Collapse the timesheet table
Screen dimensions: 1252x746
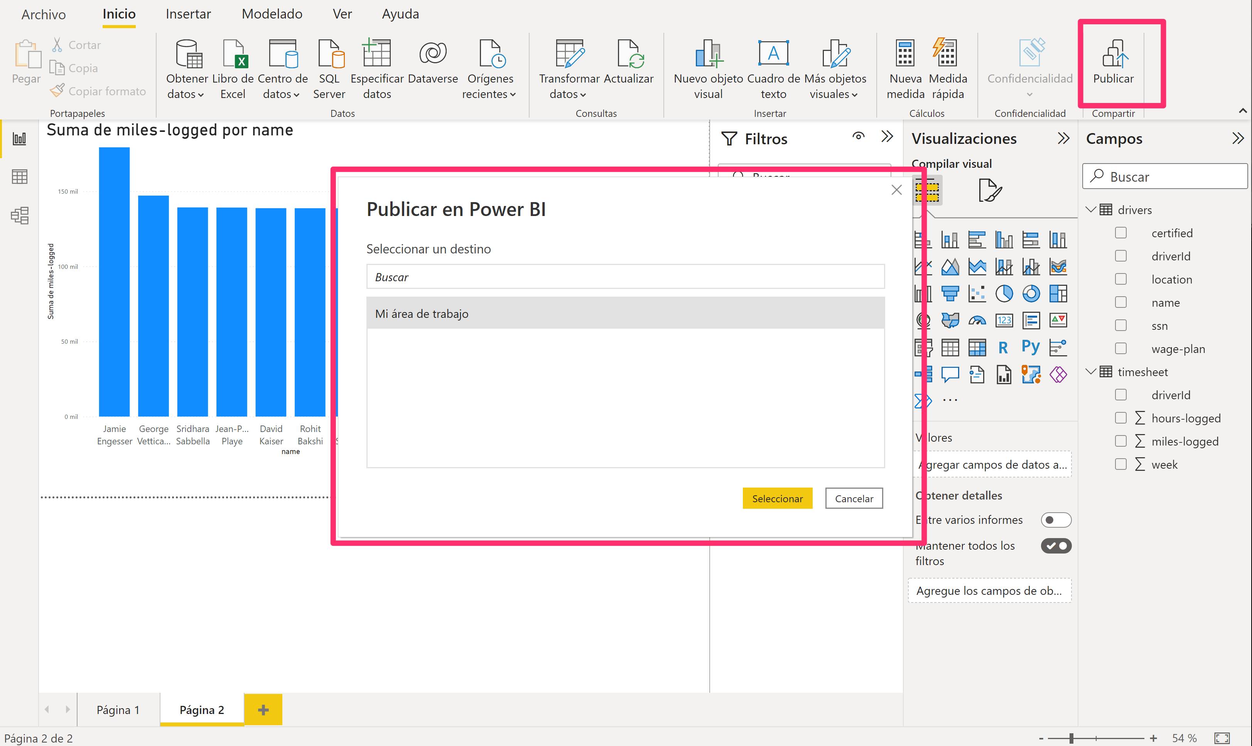tap(1090, 371)
